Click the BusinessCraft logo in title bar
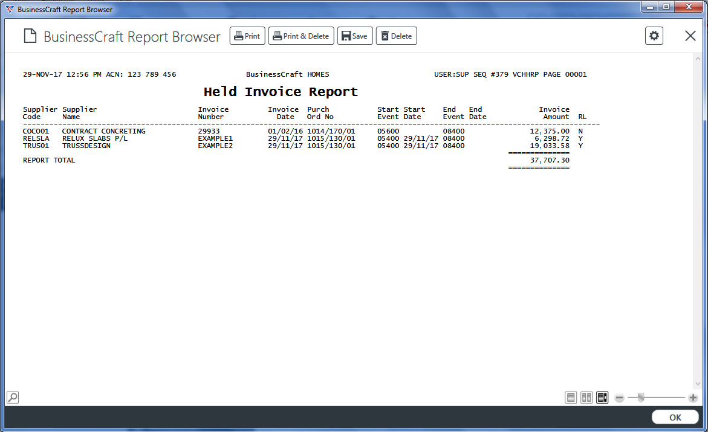The height and width of the screenshot is (432, 708). click(x=10, y=10)
